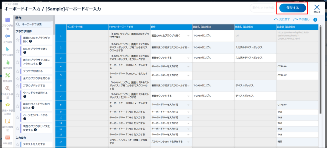The height and width of the screenshot is (148, 327).
Task: Toggle the star next to ブラウザバックする
Action: 18,86
